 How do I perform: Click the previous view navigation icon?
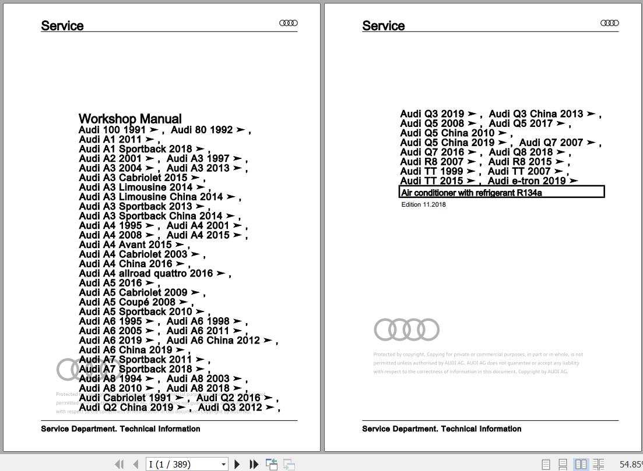[272, 464]
